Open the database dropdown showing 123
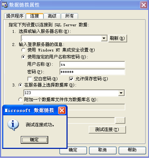The width and height of the screenshot is (149, 158). (x=121, y=93)
